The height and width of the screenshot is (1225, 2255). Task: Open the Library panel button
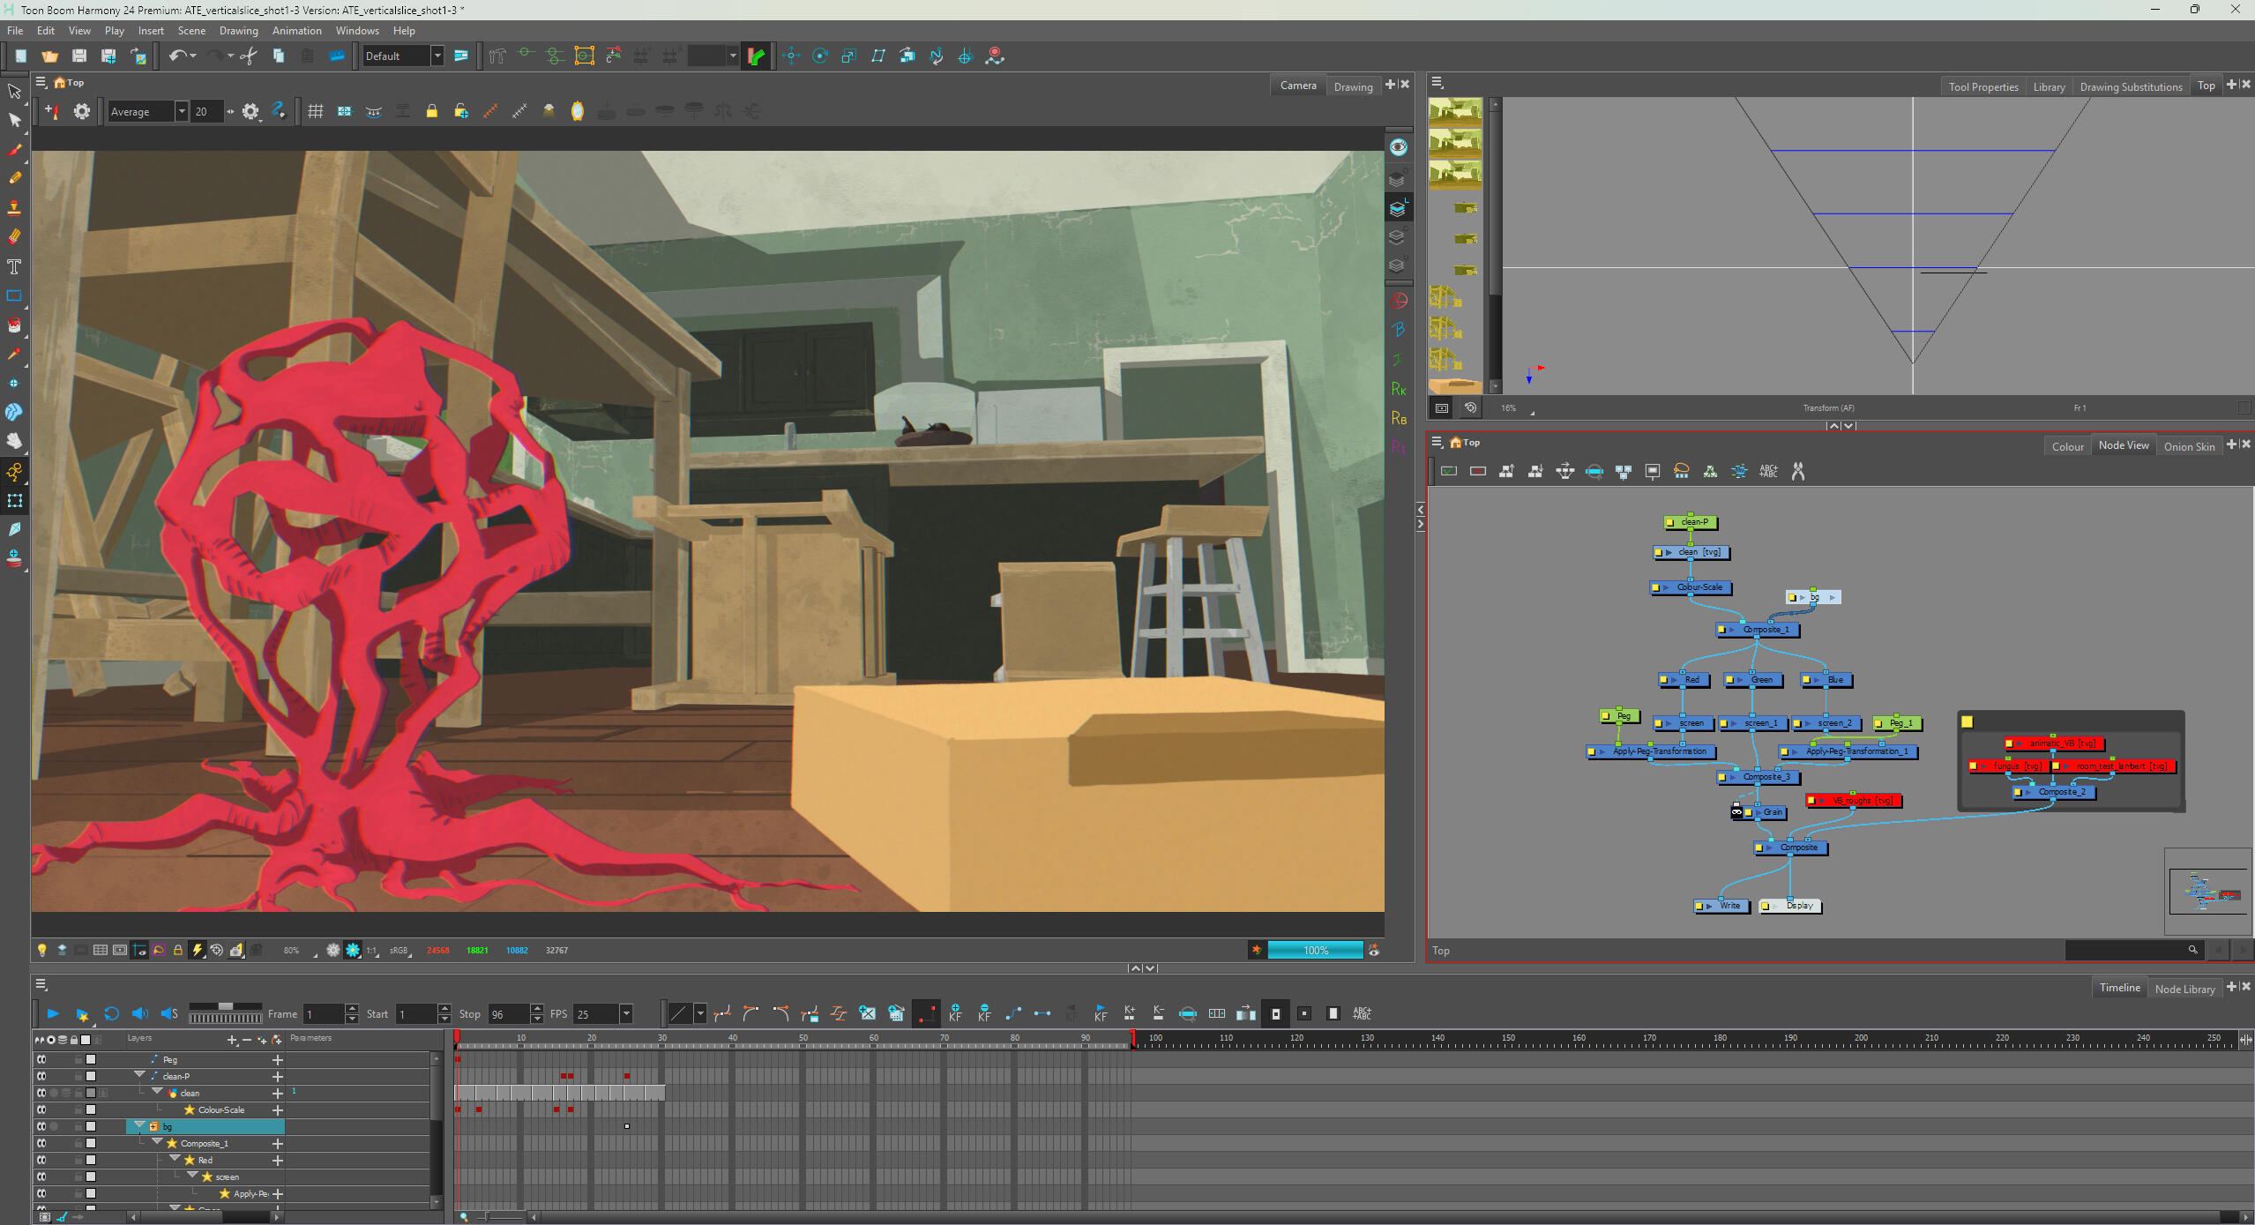[2048, 86]
